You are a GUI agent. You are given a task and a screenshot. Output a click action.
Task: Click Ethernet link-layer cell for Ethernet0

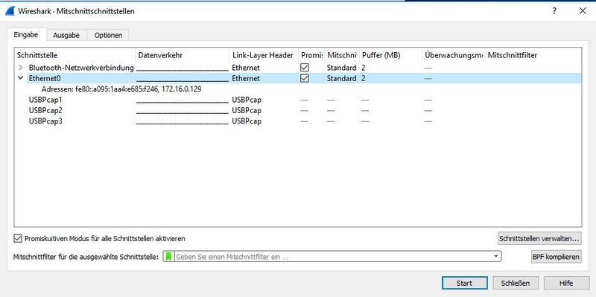tap(246, 78)
